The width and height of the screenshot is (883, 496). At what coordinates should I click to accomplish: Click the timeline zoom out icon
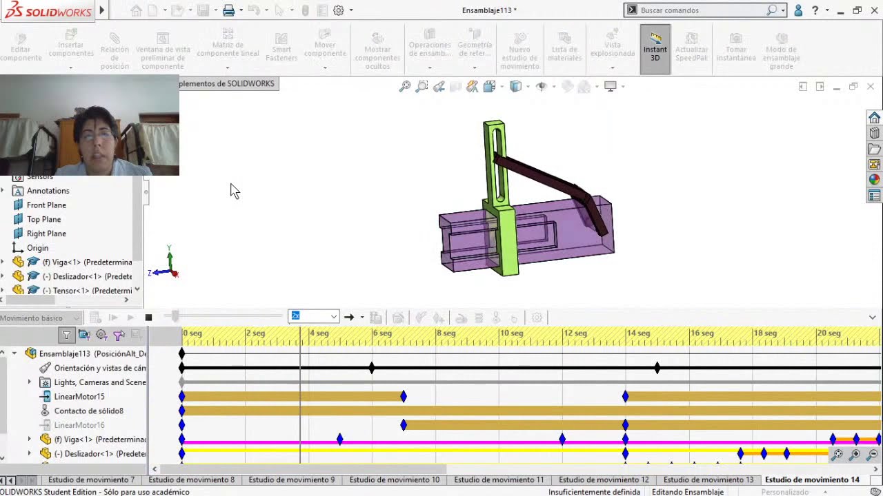[x=872, y=455]
